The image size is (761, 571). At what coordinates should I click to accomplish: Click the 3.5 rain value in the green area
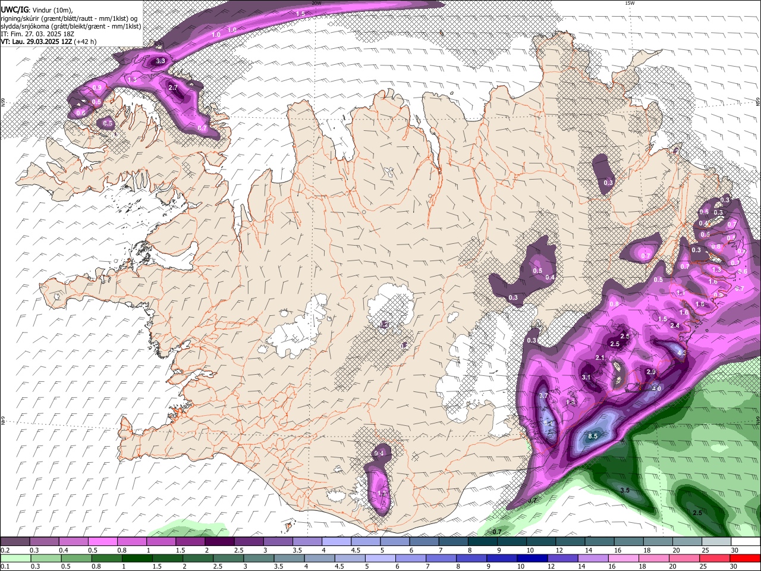(x=625, y=491)
